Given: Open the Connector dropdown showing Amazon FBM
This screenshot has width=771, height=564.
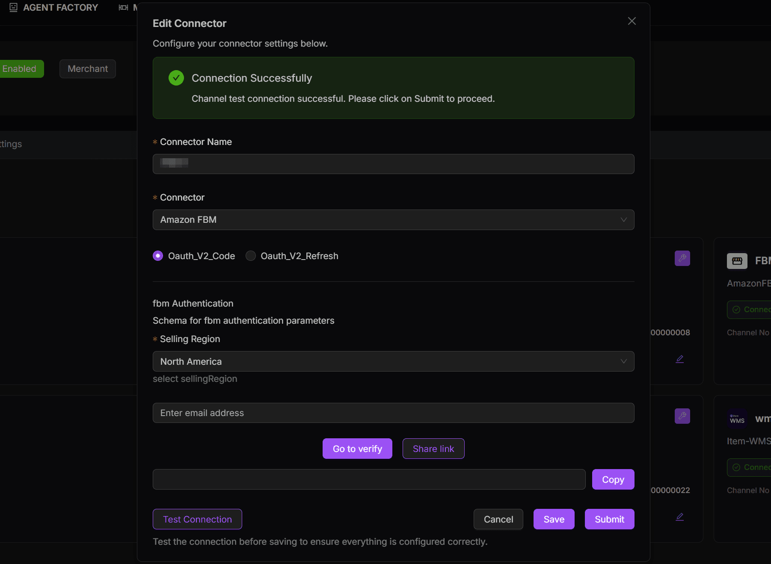Looking at the screenshot, I should (393, 220).
